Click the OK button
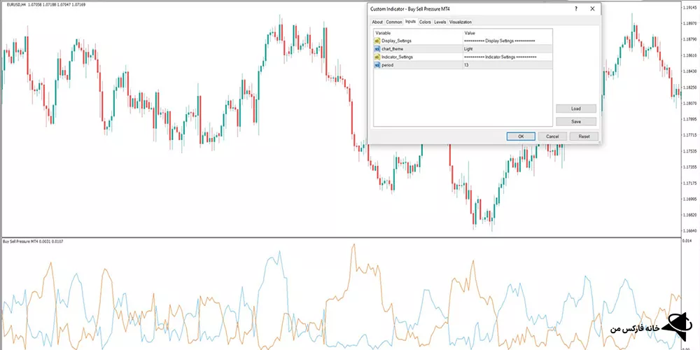This screenshot has height=350, width=700. tap(521, 136)
